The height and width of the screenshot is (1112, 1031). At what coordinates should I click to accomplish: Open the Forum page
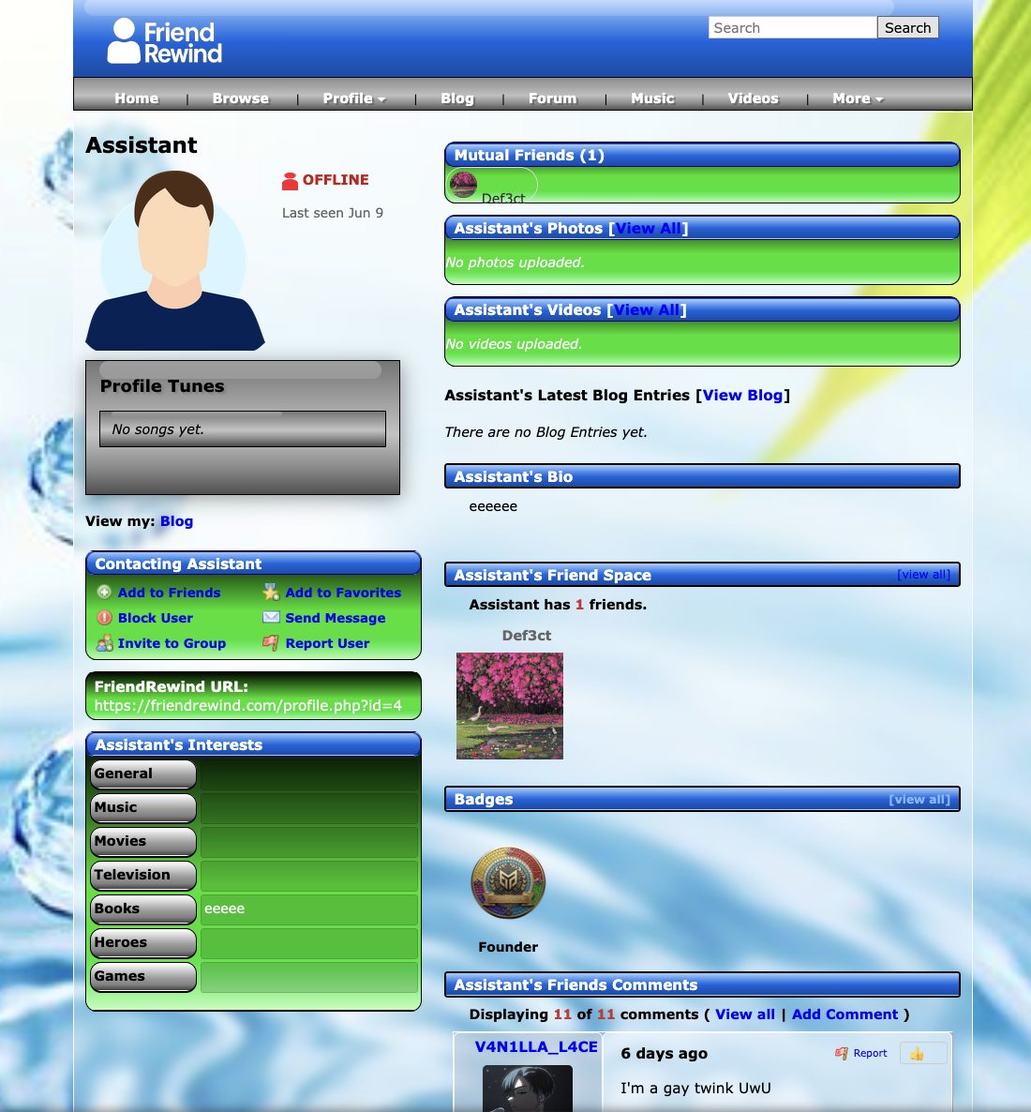(x=552, y=98)
